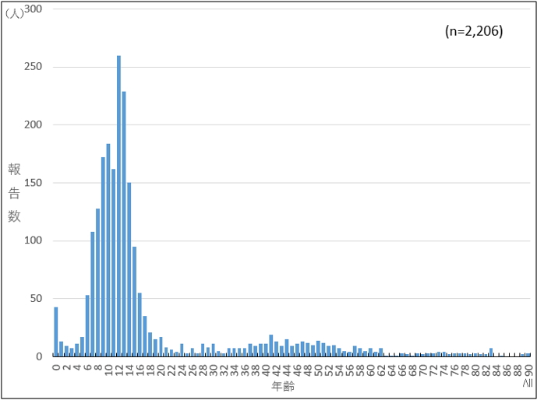The image size is (537, 400).
Task: Click the y-axis value 200
Action: pos(34,125)
